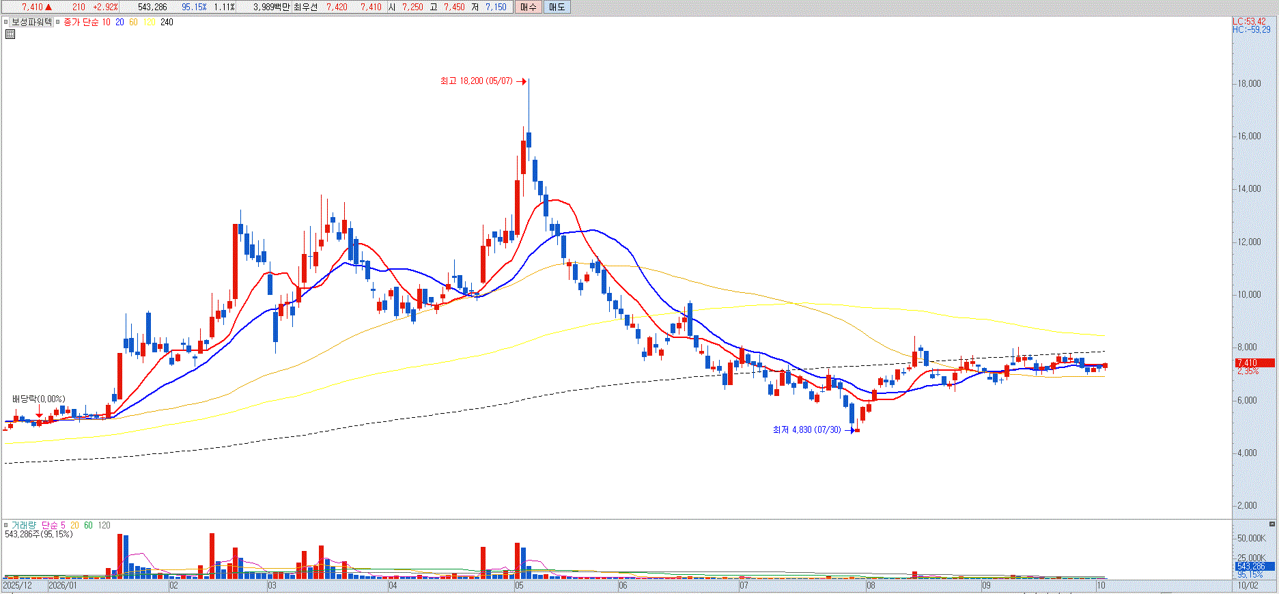Click the 7,150 low-of-day value
Screen dimensions: 1279x594
[x=496, y=7]
